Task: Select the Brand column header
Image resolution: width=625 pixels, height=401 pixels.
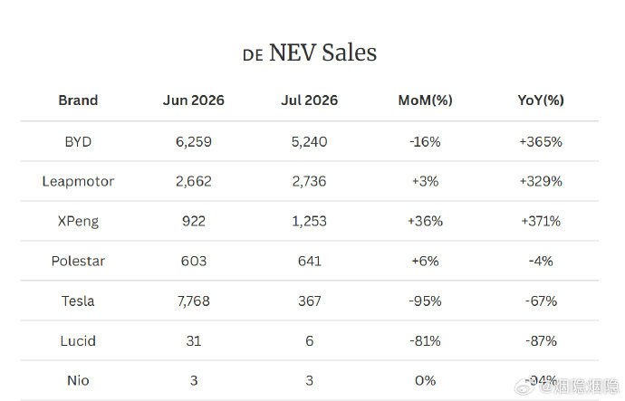Action: point(78,100)
